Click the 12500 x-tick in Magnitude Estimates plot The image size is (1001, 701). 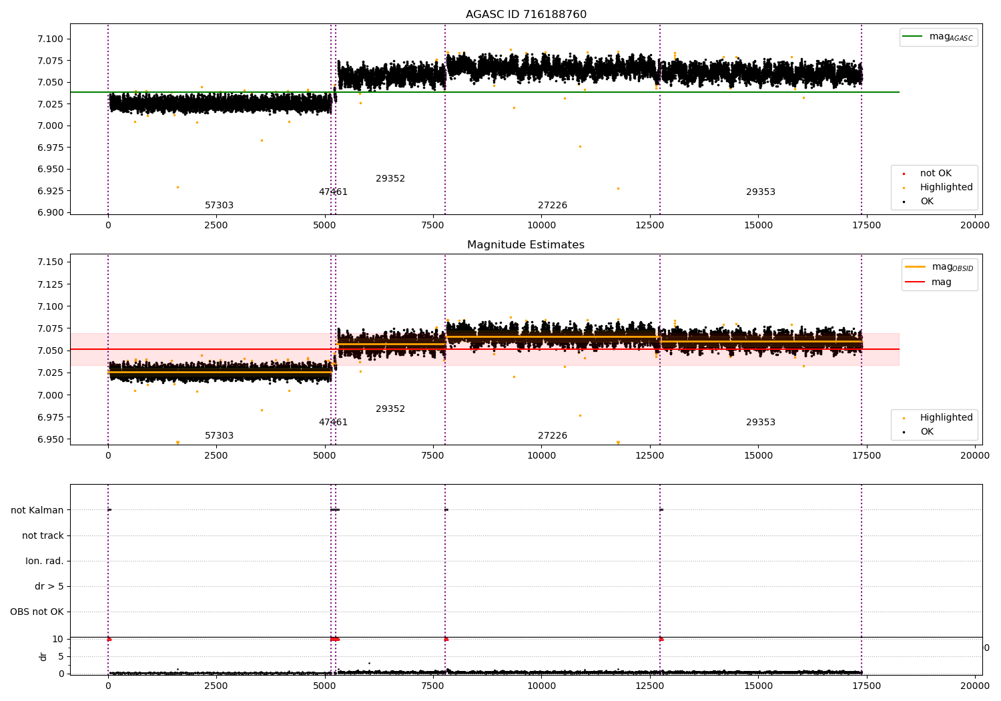pyautogui.click(x=650, y=456)
